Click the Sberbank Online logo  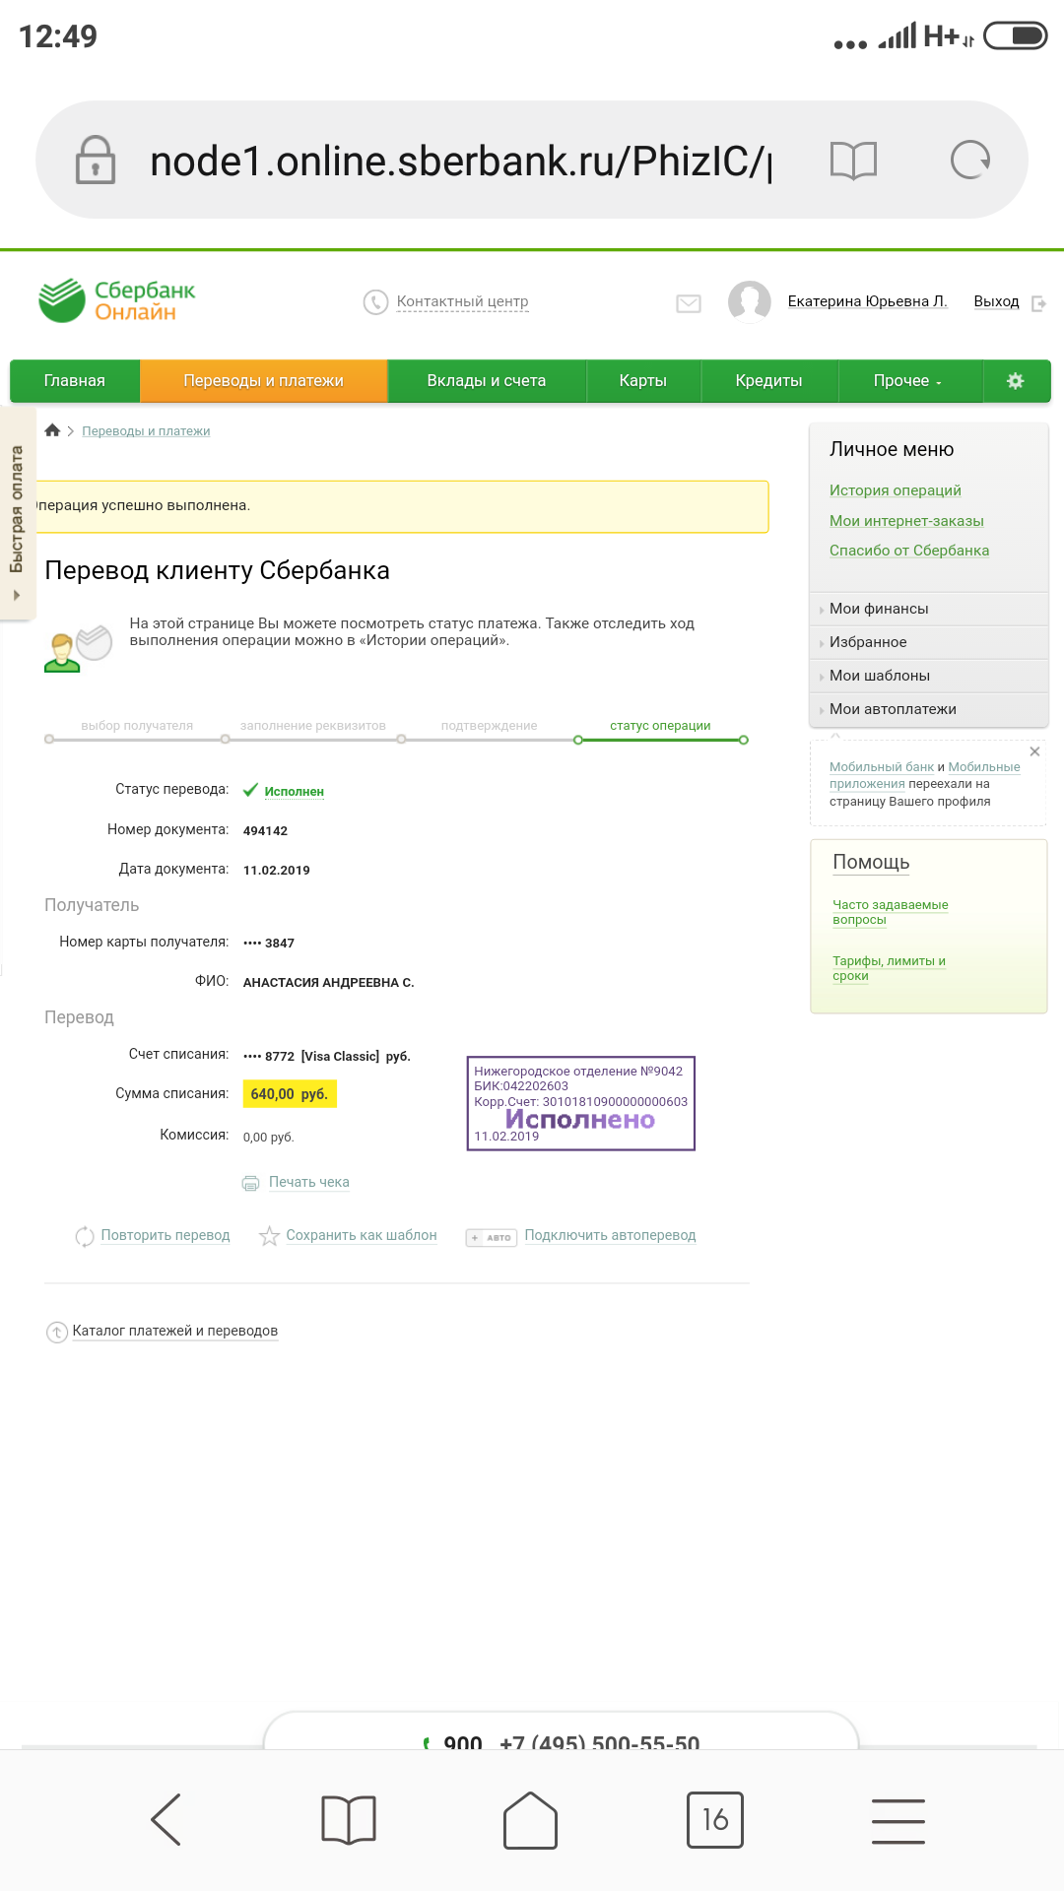[117, 300]
